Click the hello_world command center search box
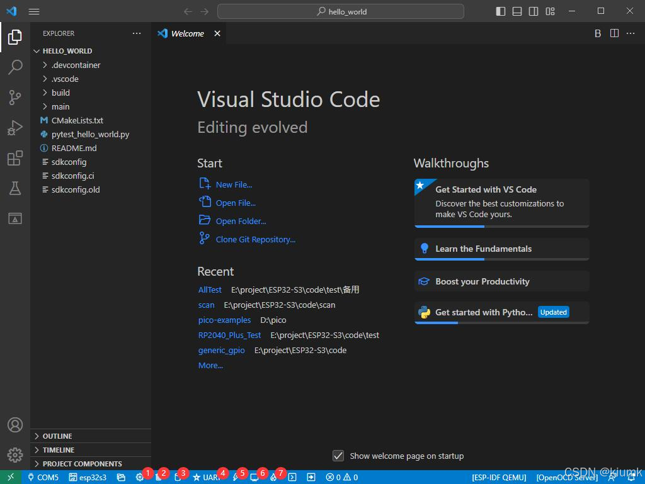Image resolution: width=645 pixels, height=484 pixels. point(341,11)
